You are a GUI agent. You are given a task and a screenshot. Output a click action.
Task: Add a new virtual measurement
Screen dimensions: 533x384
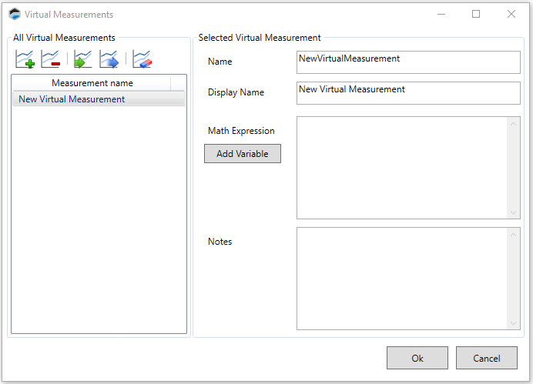pyautogui.click(x=25, y=58)
